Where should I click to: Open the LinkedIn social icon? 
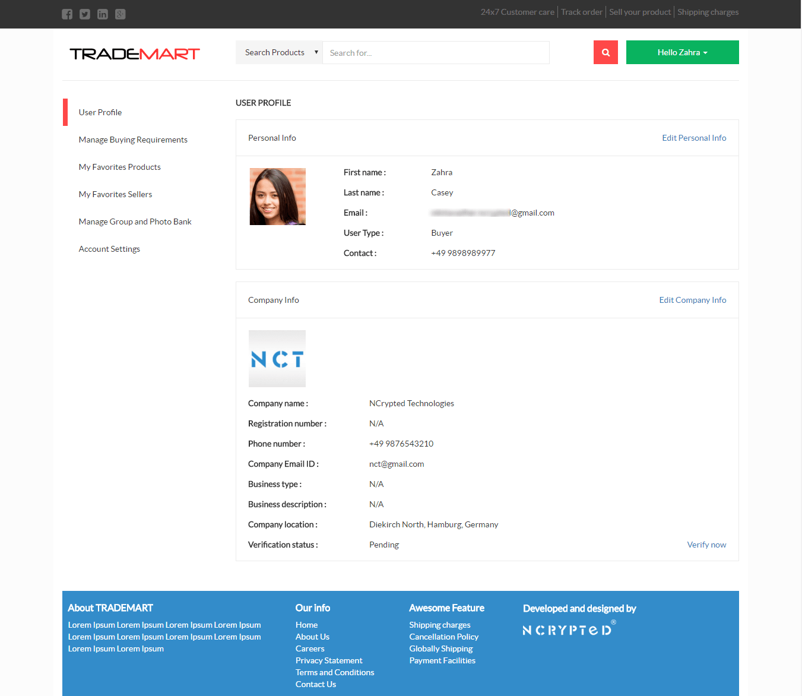point(103,14)
